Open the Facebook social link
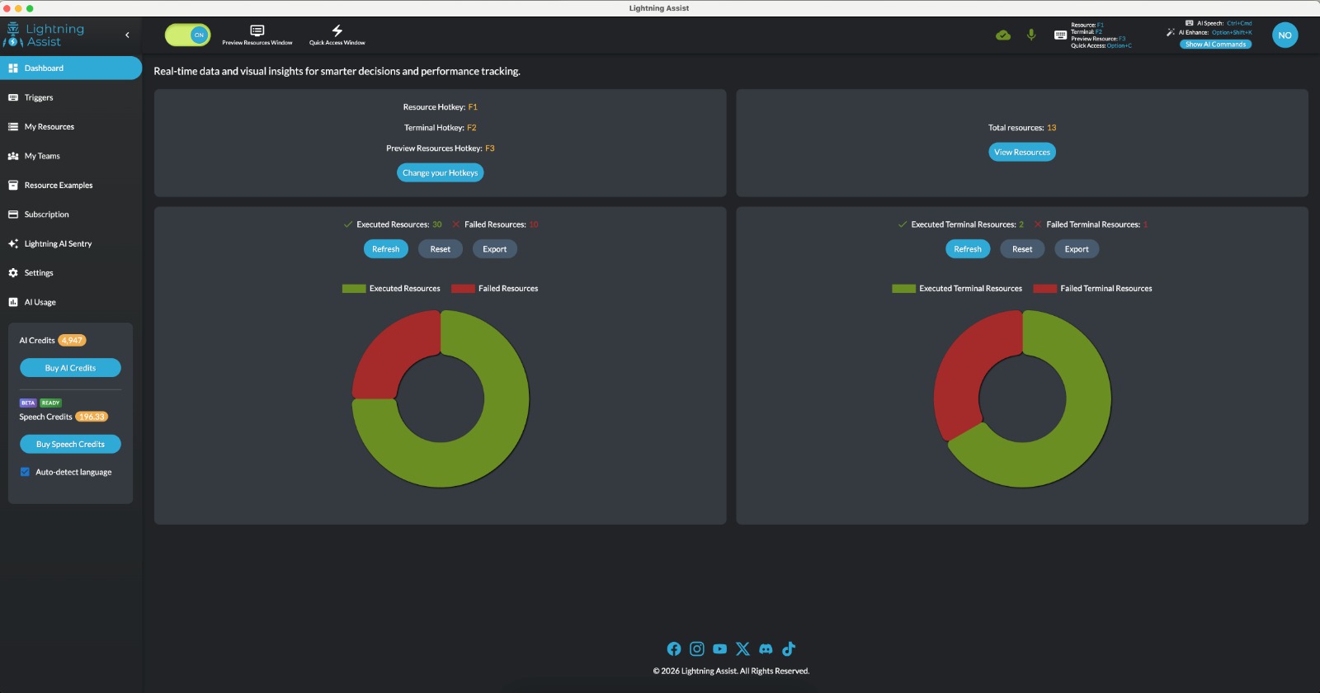The height and width of the screenshot is (693, 1320). click(x=674, y=649)
